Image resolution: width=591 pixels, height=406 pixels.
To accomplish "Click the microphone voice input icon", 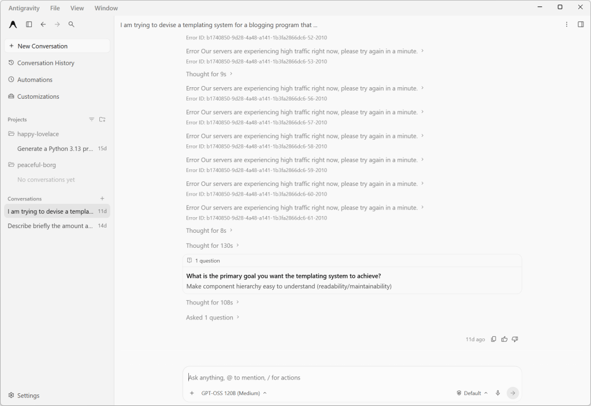I will pos(498,393).
